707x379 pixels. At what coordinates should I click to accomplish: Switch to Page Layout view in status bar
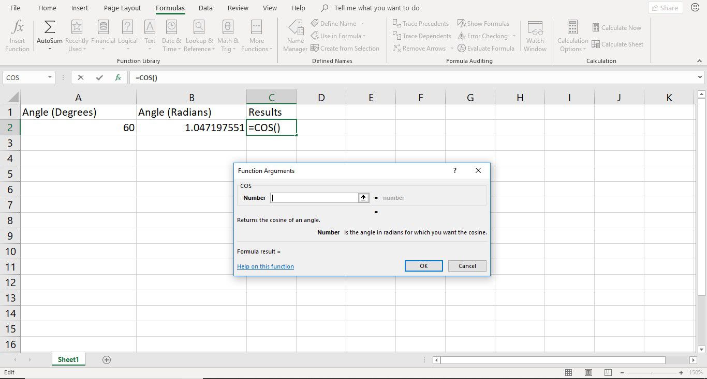tap(588, 372)
